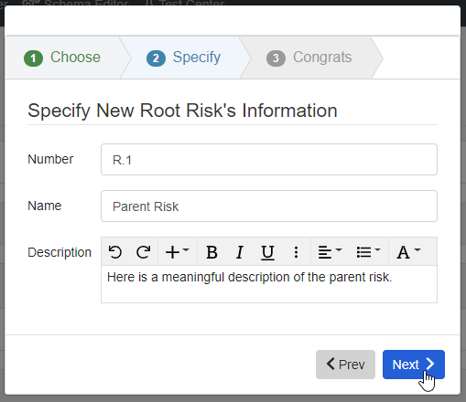466x402 pixels.
Task: Toggle Bold formatting in the editor
Action: [x=211, y=252]
